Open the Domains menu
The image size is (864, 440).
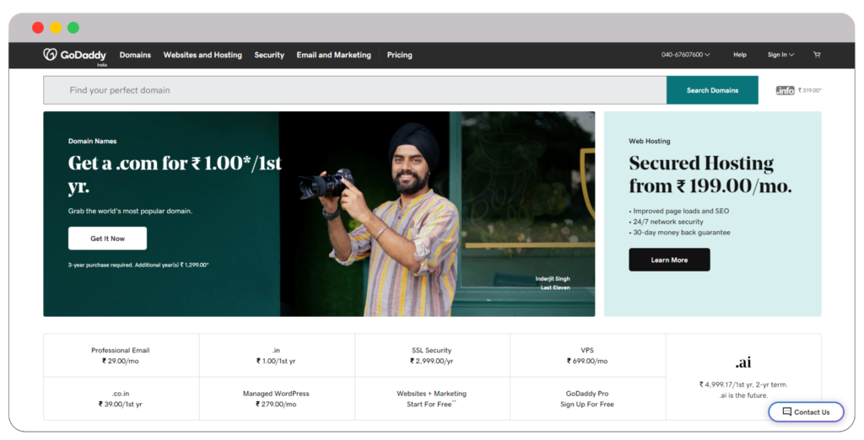(135, 55)
